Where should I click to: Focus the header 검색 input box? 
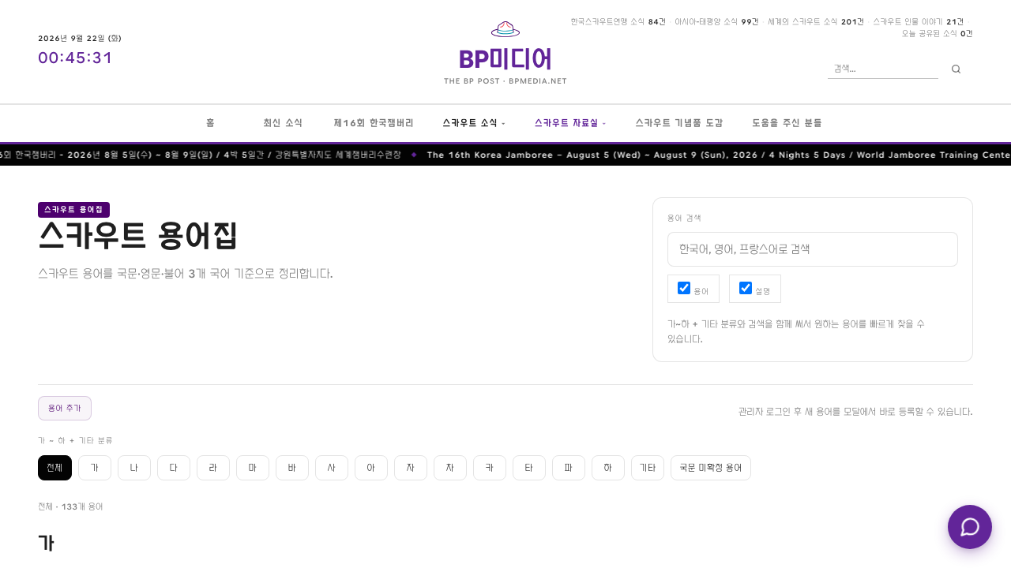point(883,69)
